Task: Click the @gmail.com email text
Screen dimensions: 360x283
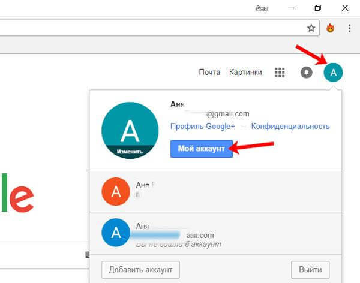Action: [227, 114]
